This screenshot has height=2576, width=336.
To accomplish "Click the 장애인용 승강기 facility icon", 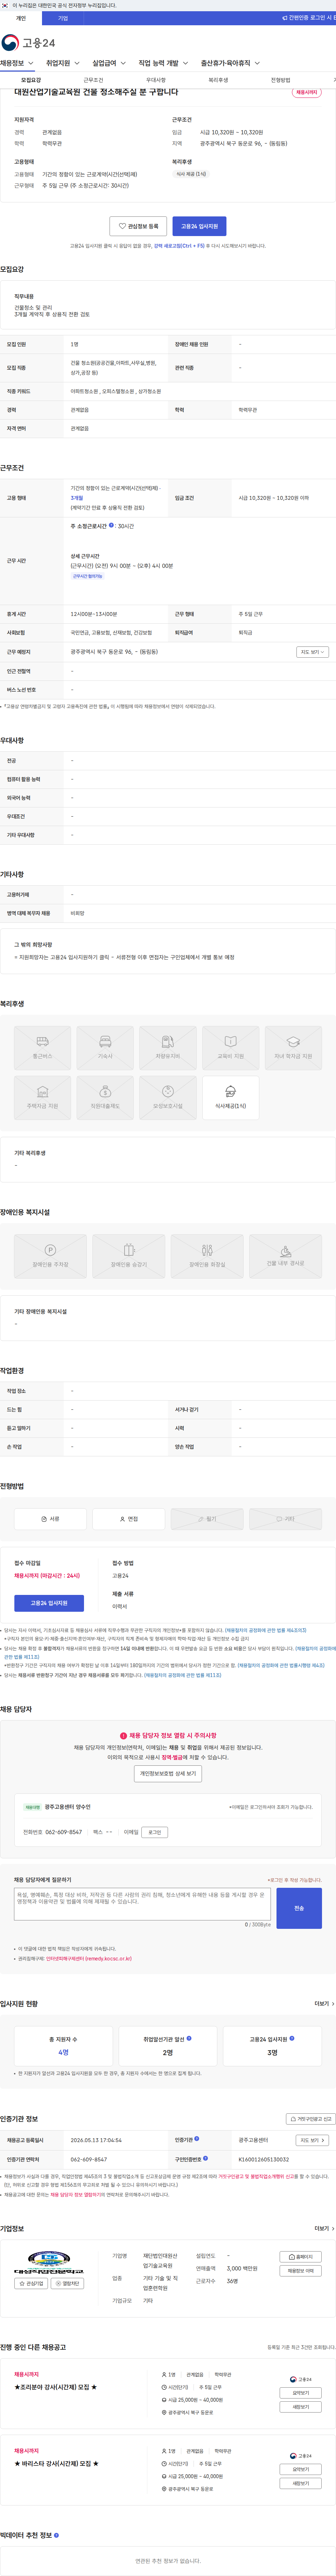I will [x=128, y=1256].
